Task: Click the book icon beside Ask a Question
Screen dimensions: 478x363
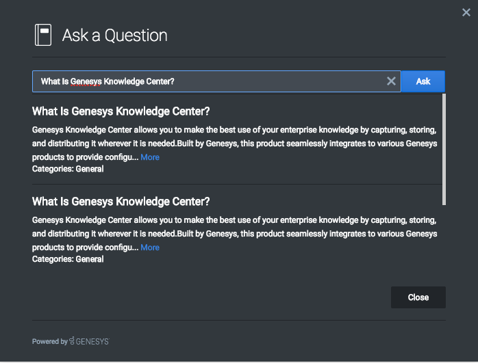Action: coord(43,35)
